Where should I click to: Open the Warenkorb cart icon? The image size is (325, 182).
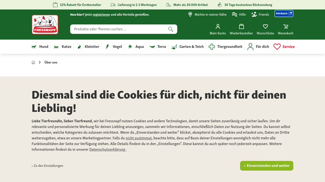click(286, 27)
